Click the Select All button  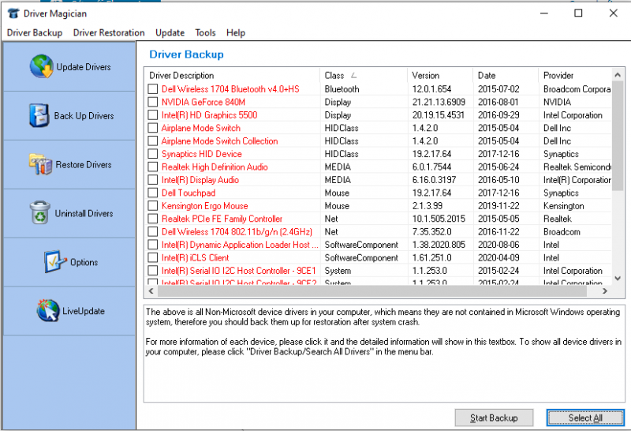click(x=584, y=418)
